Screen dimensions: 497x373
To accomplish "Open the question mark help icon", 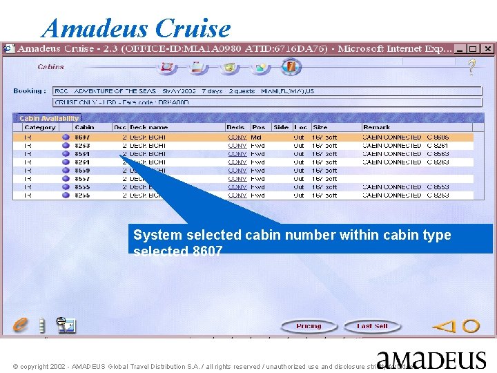I will 471,67.
